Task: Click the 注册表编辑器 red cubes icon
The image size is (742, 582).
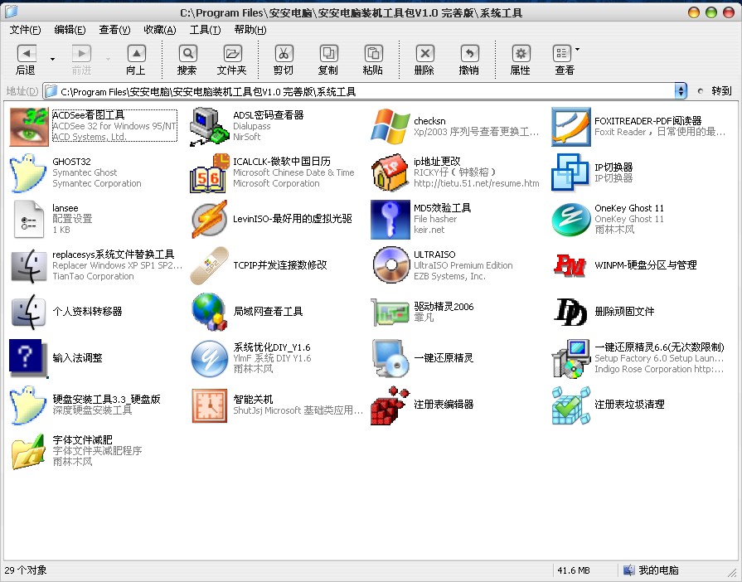Action: pos(390,405)
